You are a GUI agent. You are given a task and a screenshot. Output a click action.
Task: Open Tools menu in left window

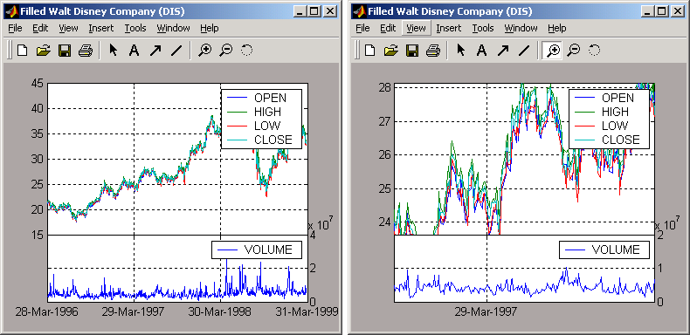135,28
